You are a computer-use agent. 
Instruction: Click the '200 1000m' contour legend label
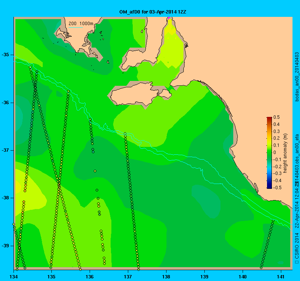pos(81,24)
